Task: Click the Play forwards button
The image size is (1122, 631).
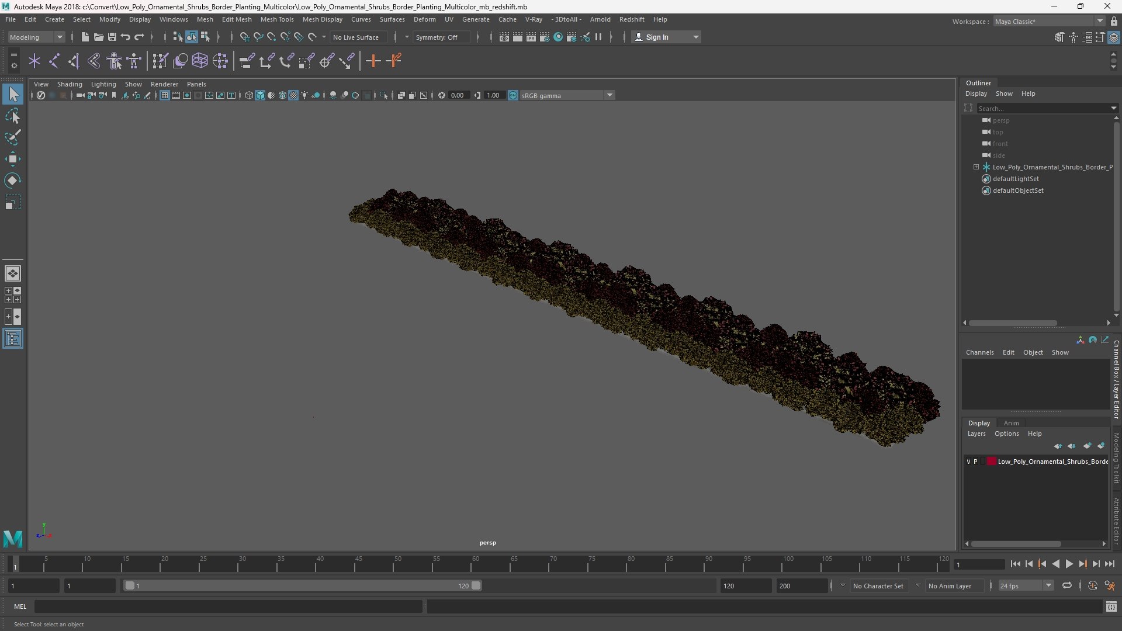Action: point(1069,564)
